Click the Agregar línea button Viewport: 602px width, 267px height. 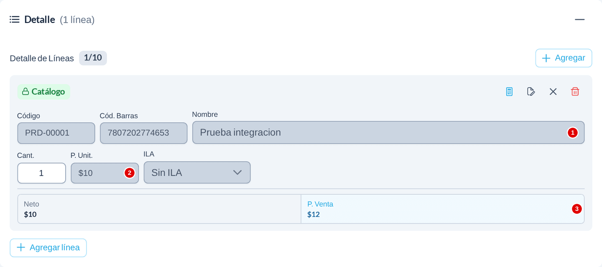tap(48, 248)
